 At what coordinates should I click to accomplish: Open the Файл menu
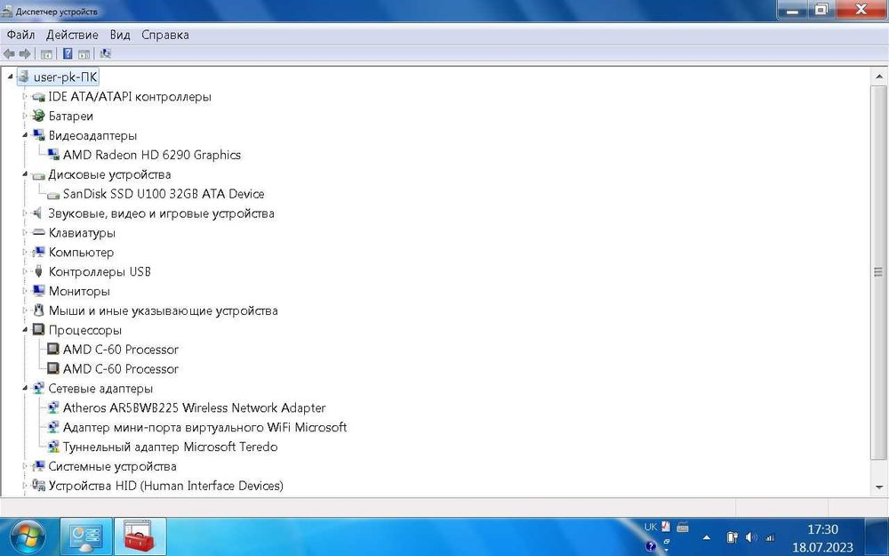point(21,35)
